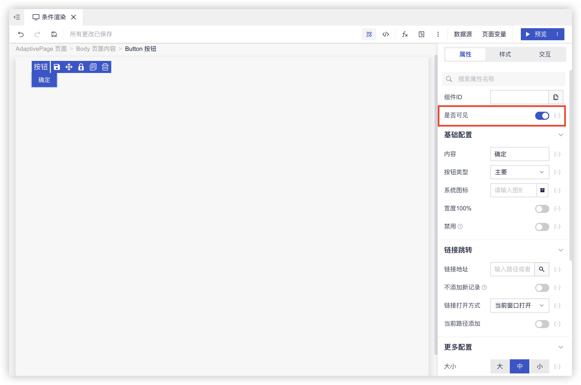Enable the 宽度100% switch
Image resolution: width=581 pixels, height=385 pixels.
(x=542, y=209)
